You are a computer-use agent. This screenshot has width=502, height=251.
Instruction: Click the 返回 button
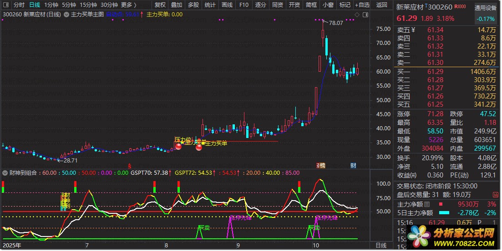point(382,5)
